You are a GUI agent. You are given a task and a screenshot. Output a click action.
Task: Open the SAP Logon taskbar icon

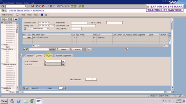pos(39,101)
